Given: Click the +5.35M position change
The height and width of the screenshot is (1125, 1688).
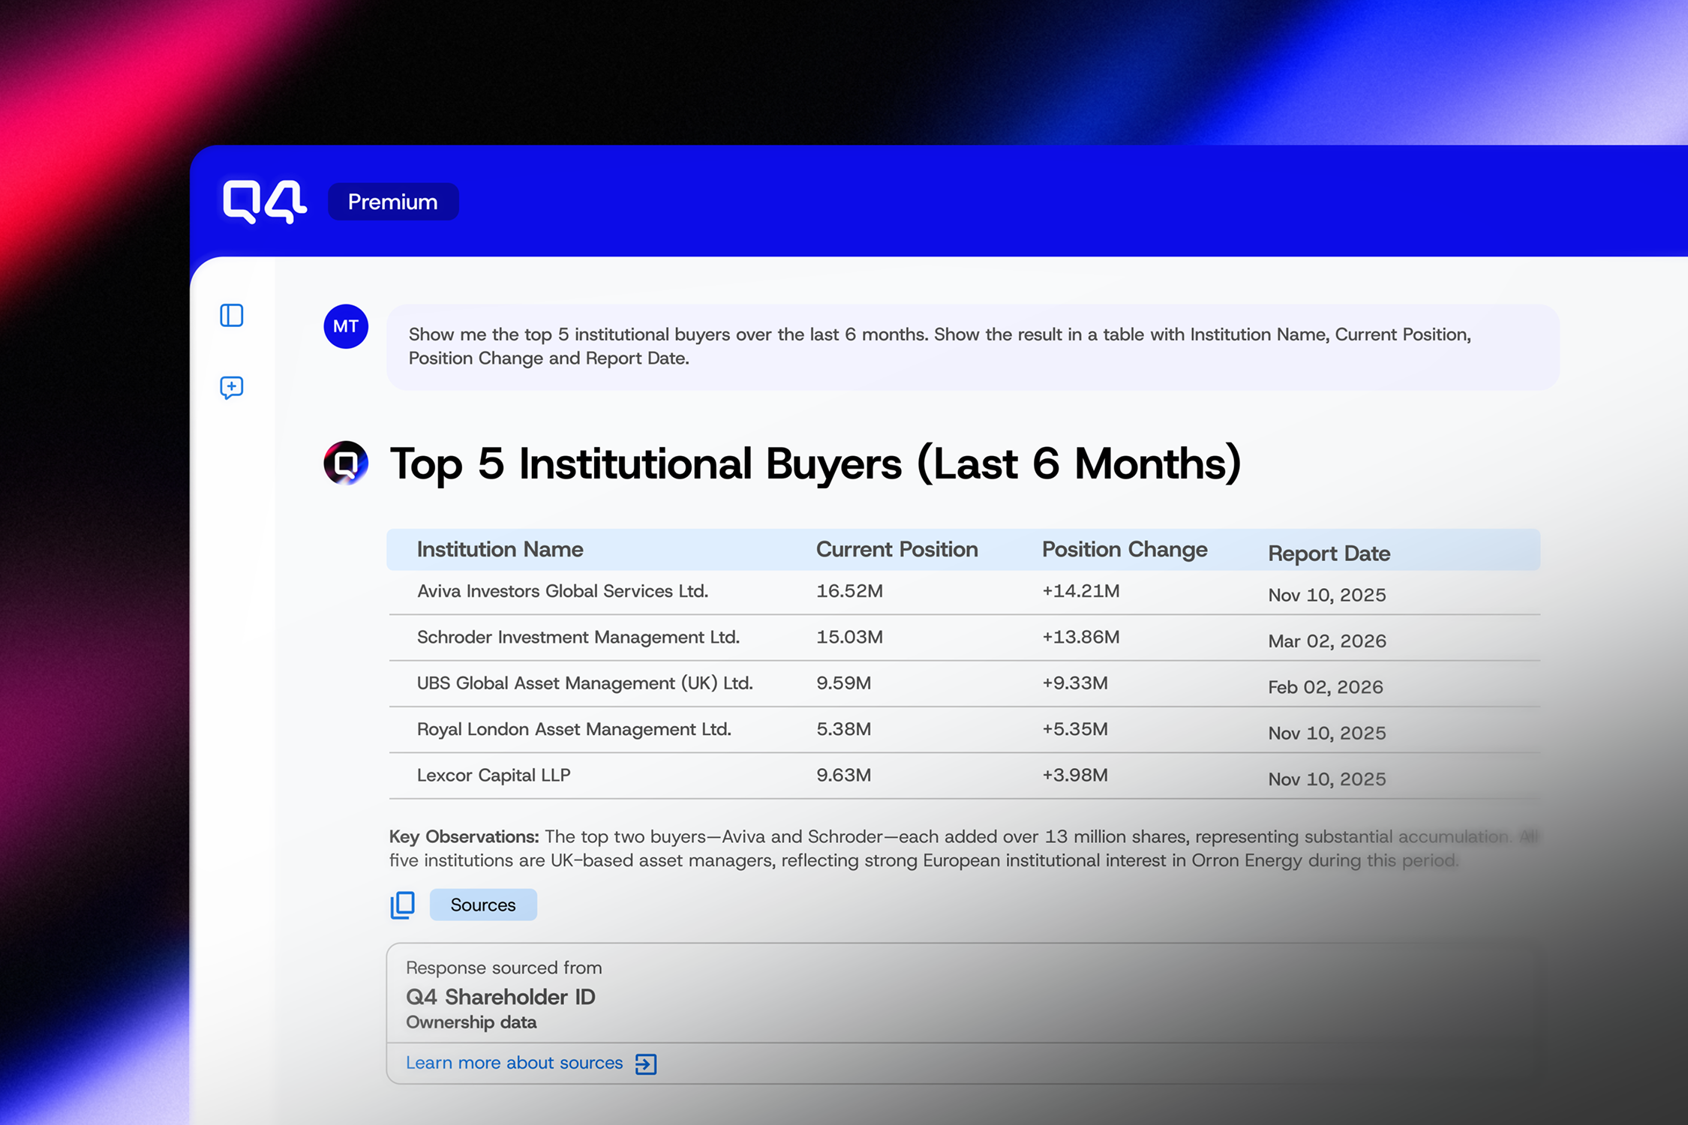Looking at the screenshot, I should [x=1075, y=729].
